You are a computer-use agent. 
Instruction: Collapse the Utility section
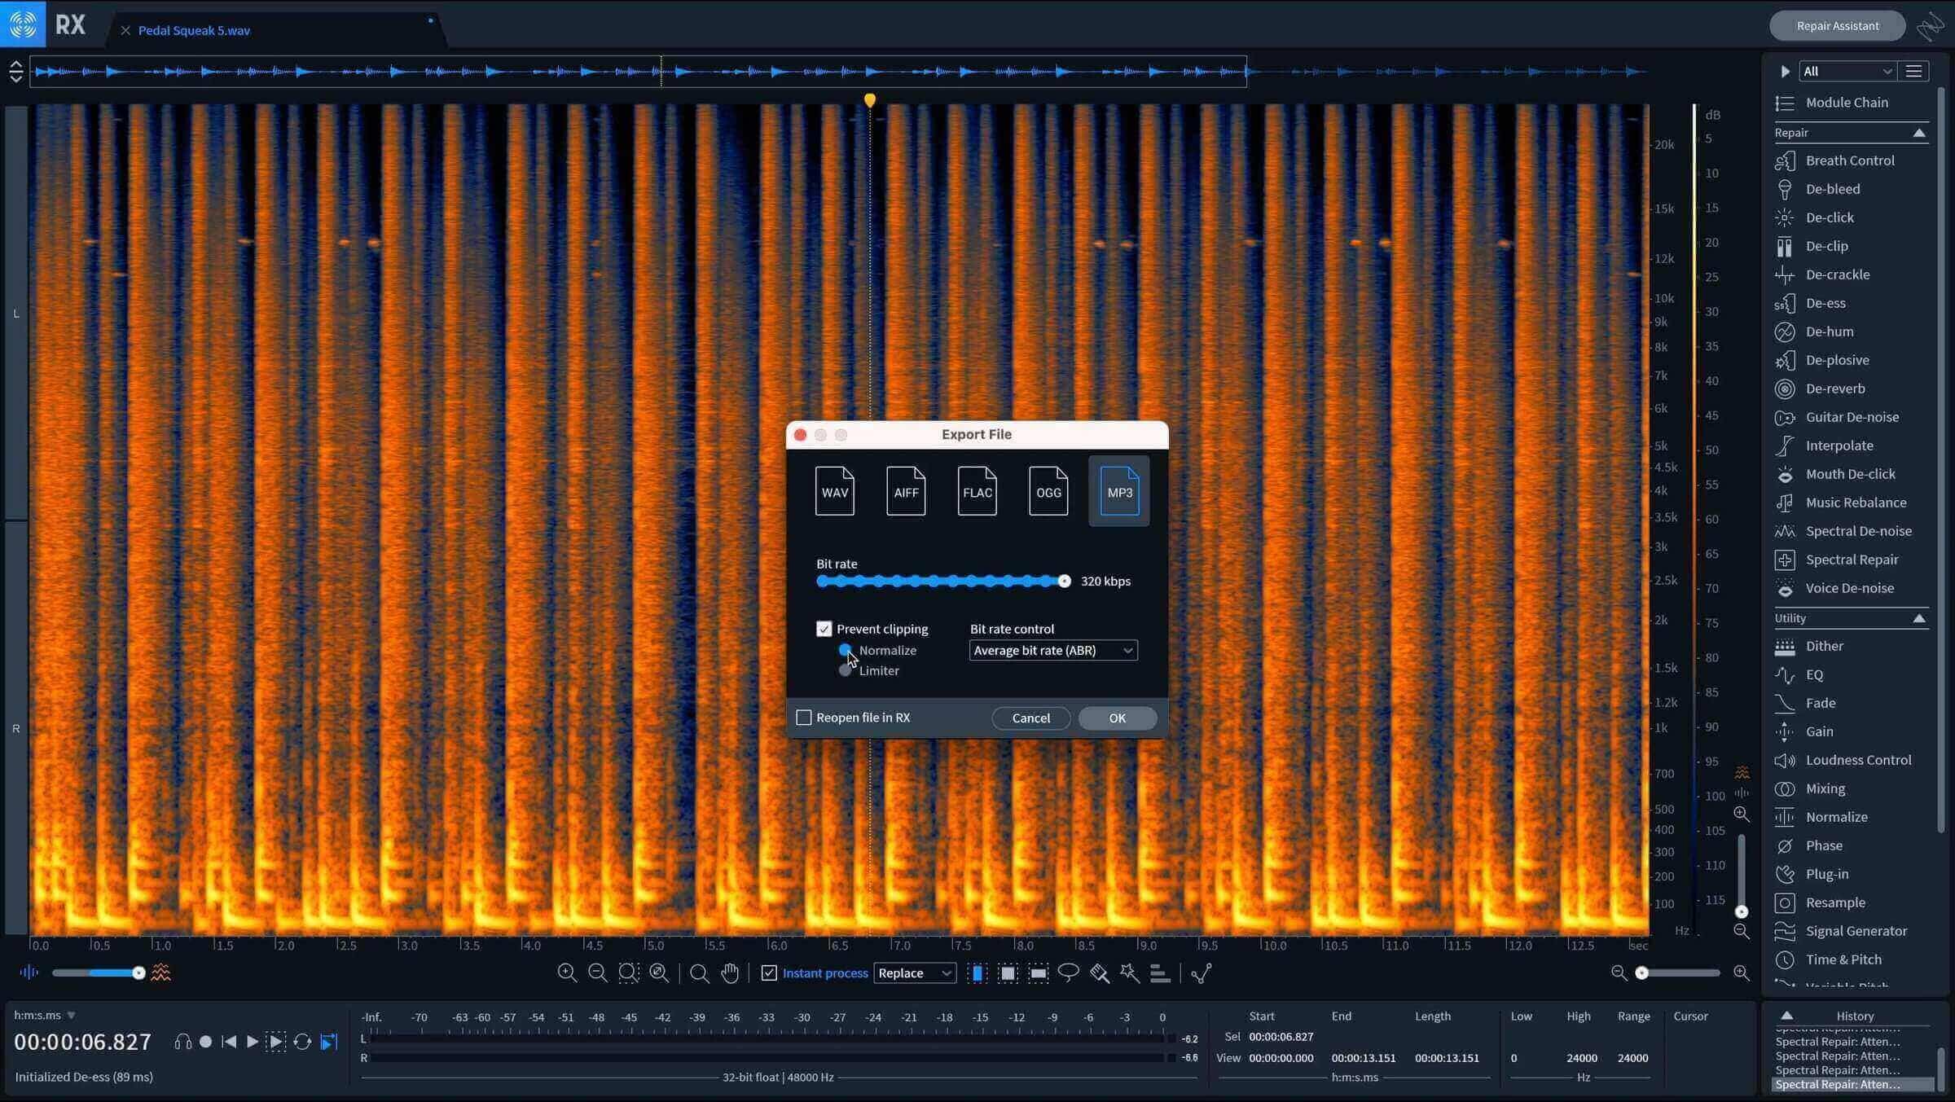[1918, 618]
